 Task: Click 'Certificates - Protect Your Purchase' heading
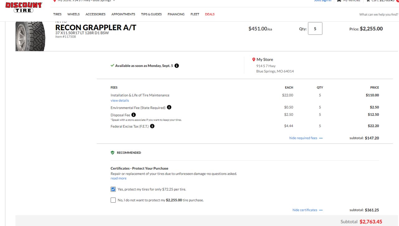point(139,168)
